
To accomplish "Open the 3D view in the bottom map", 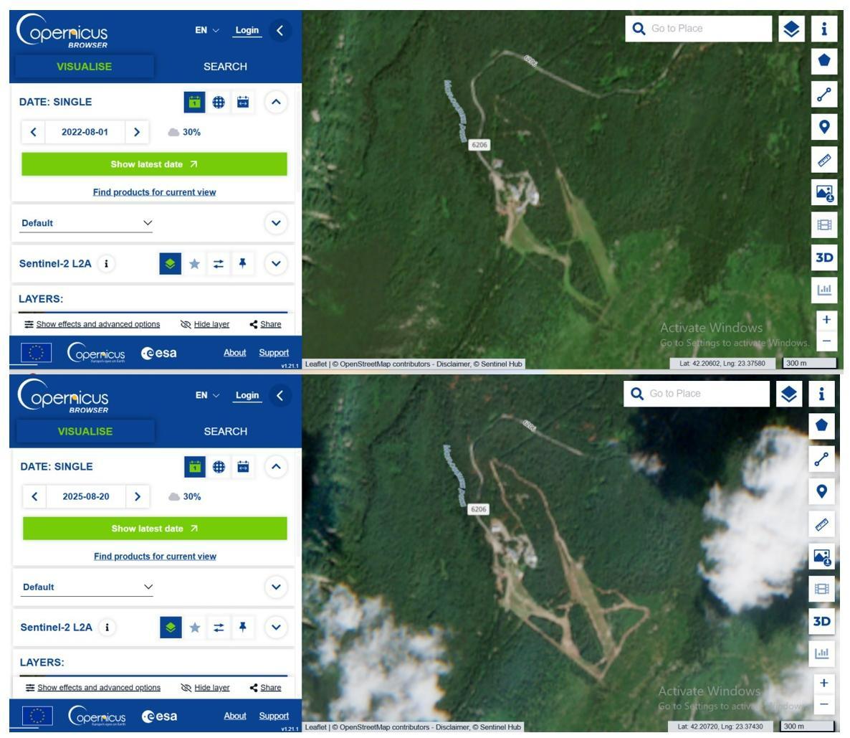I will tap(822, 621).
